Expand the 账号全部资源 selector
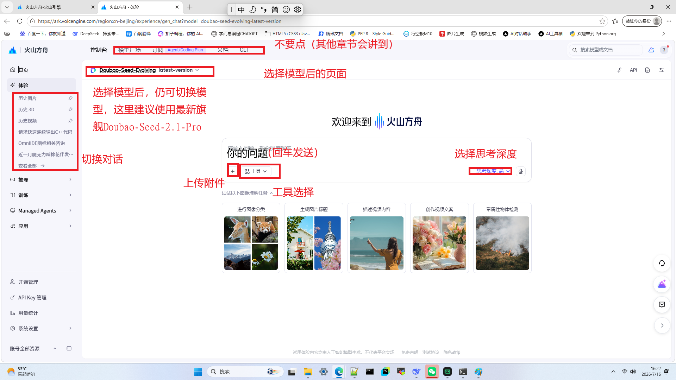This screenshot has width=676, height=380. pyautogui.click(x=33, y=349)
